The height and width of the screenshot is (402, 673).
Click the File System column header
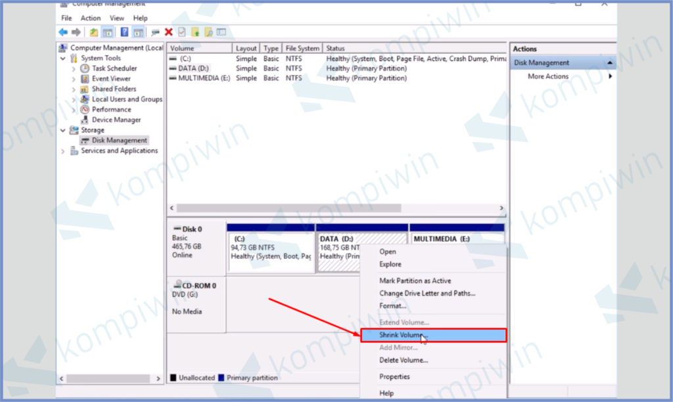pos(302,49)
